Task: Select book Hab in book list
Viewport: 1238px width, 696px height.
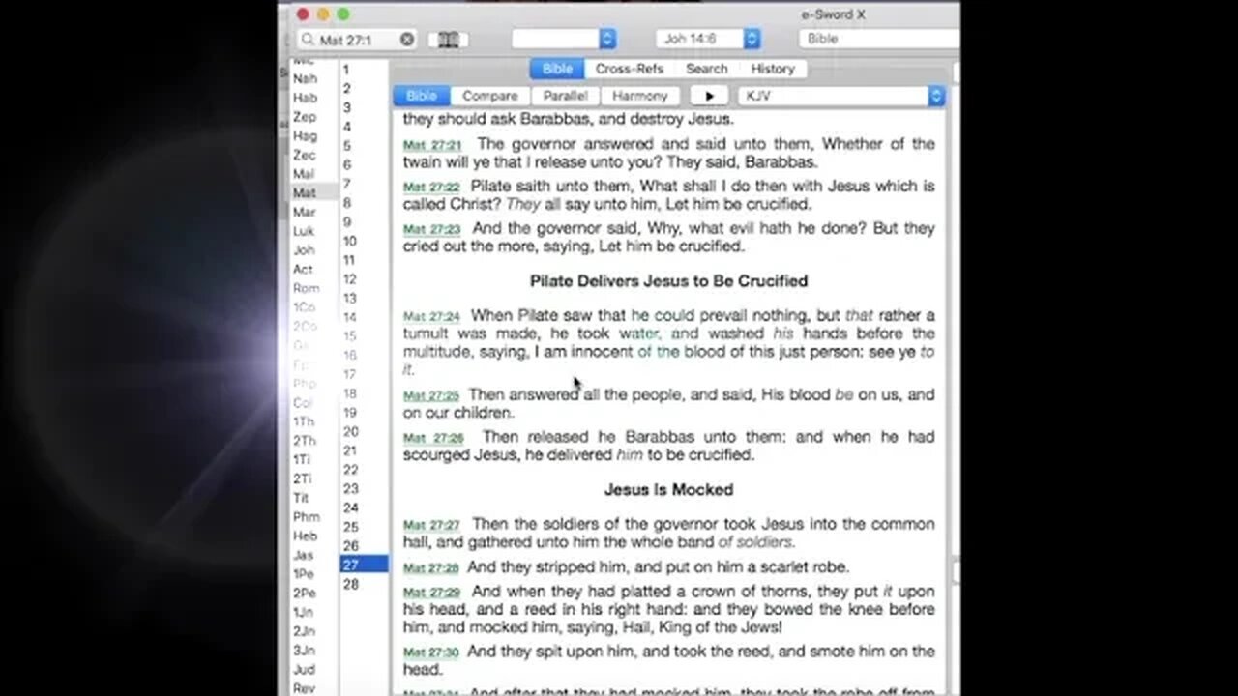Action: pyautogui.click(x=305, y=98)
